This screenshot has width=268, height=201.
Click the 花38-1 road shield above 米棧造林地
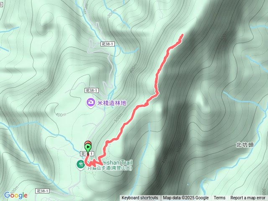pyautogui.click(x=92, y=90)
